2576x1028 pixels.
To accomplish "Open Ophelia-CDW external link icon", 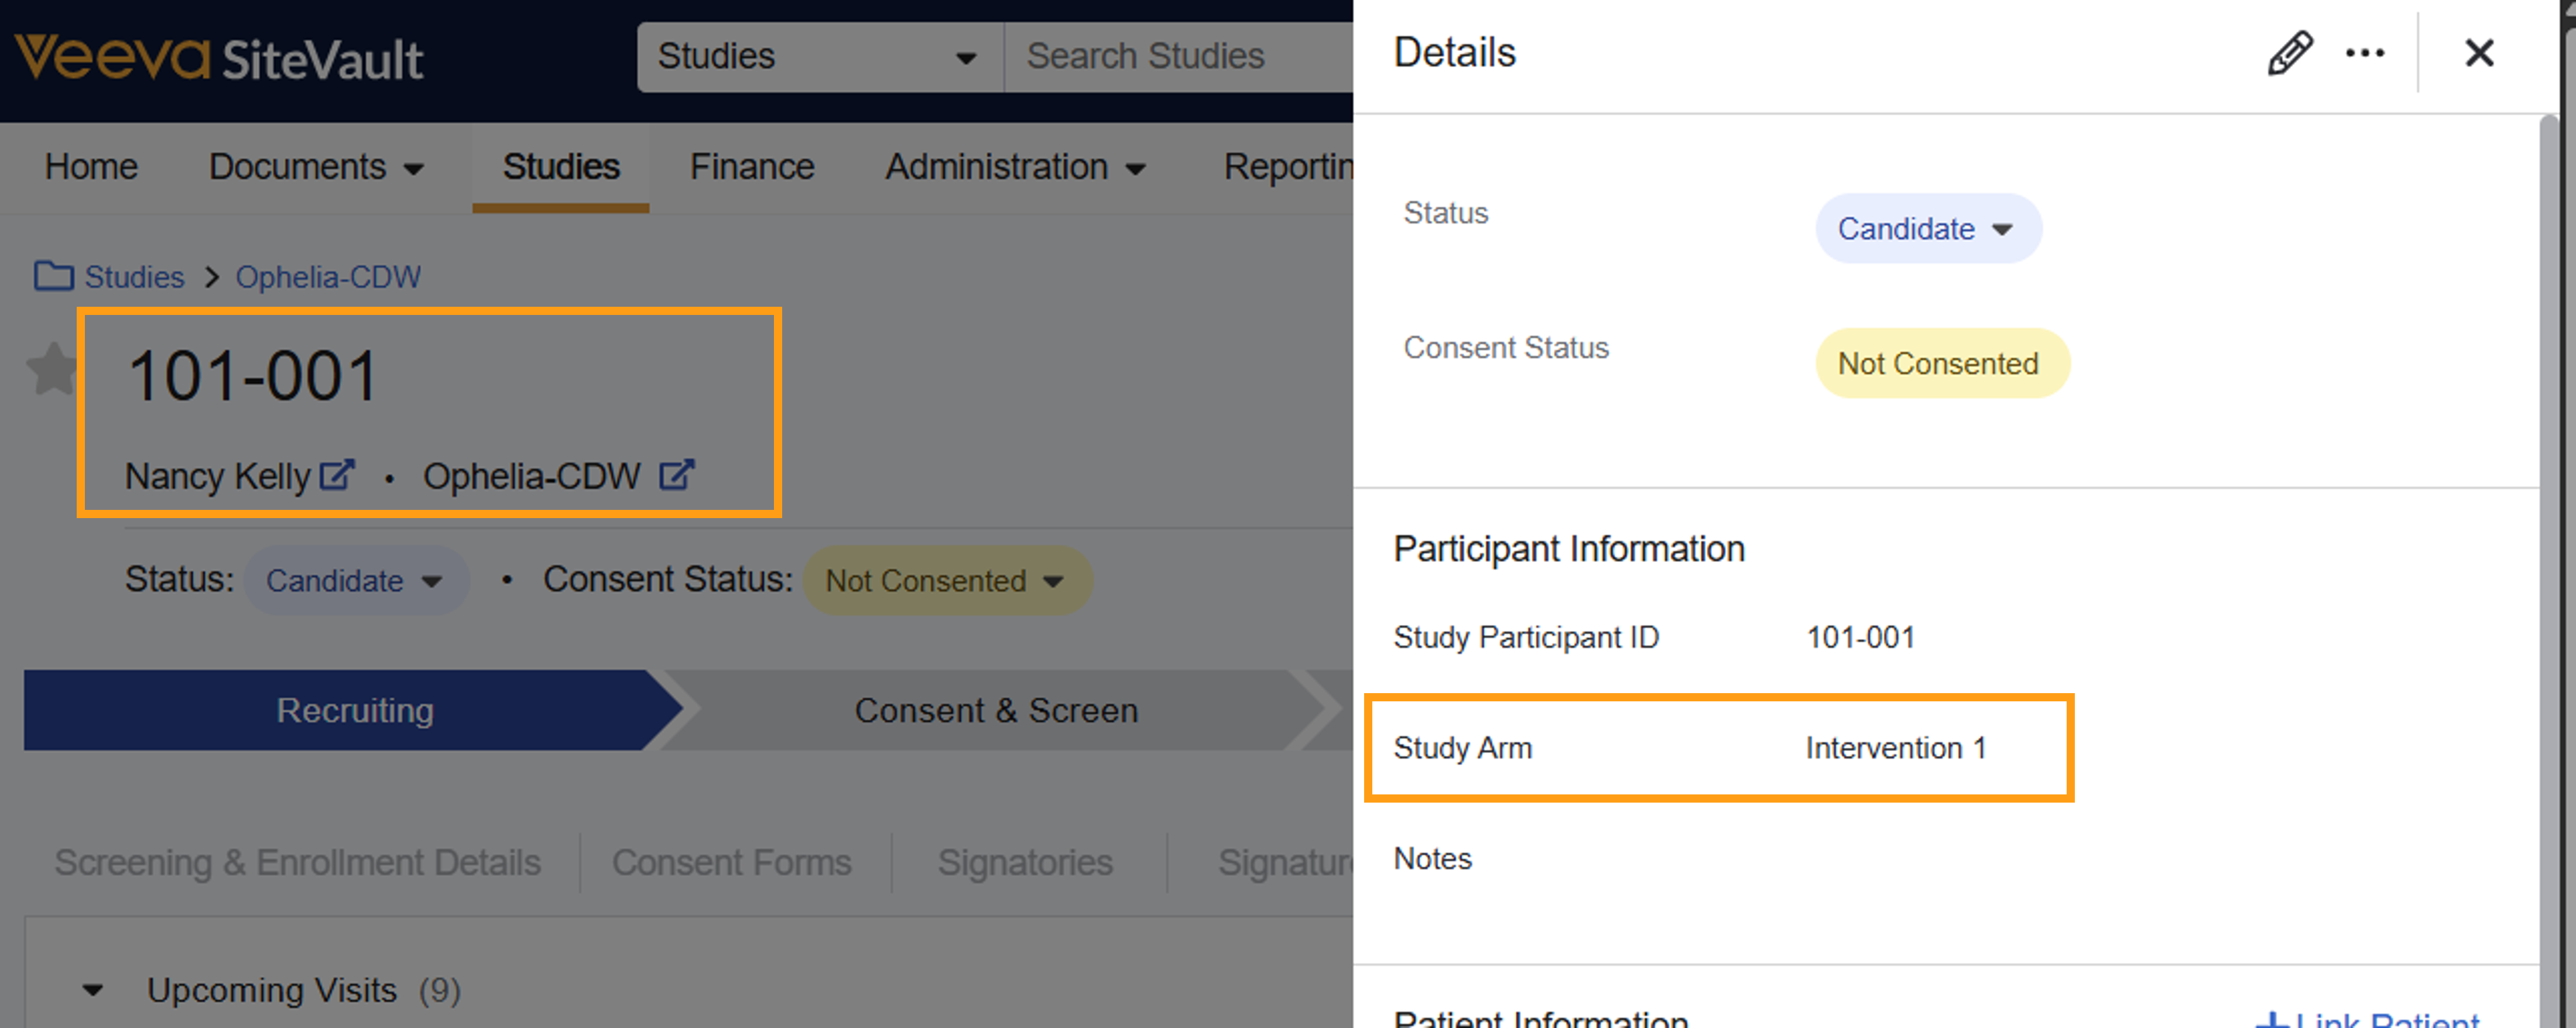I will coord(676,475).
